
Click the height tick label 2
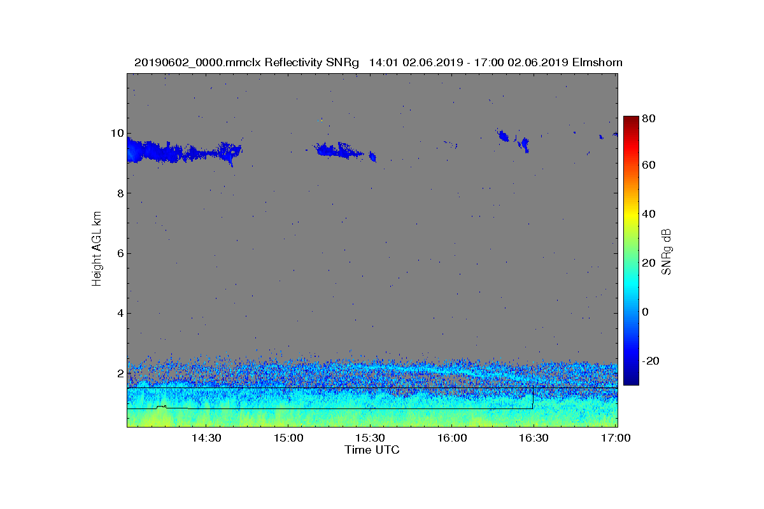tap(119, 373)
